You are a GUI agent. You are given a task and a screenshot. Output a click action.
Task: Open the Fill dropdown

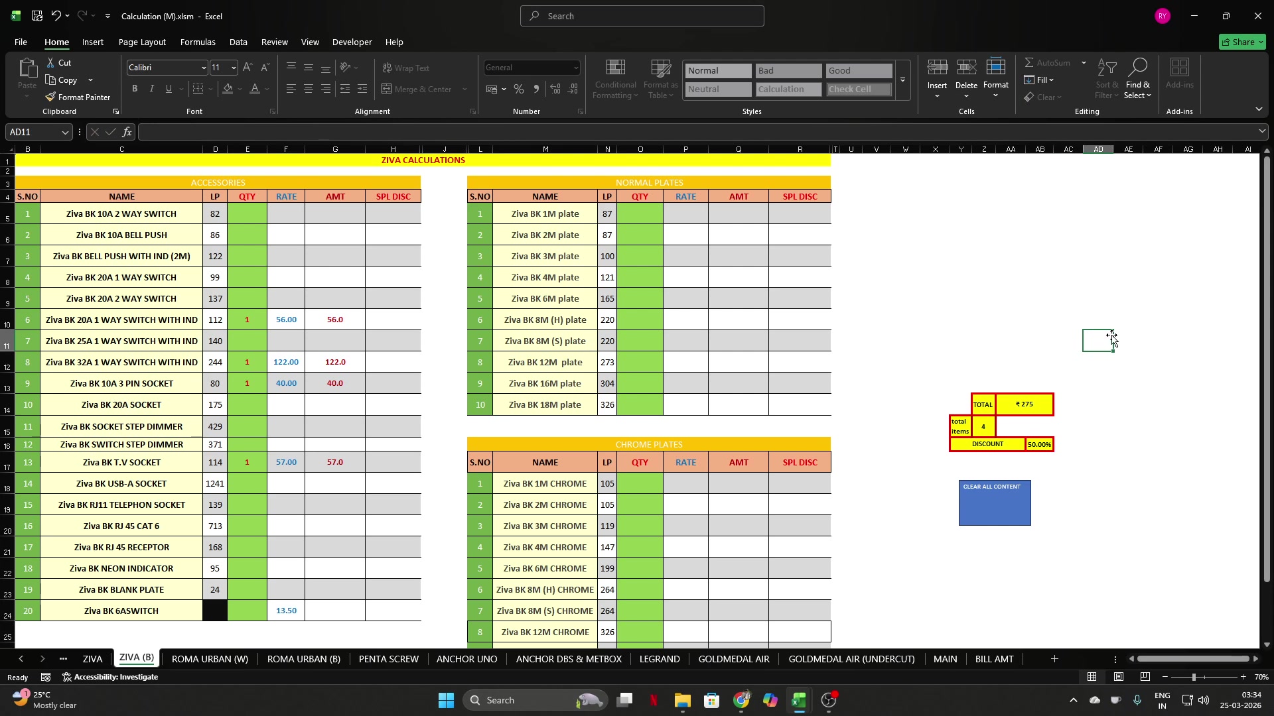1039,80
